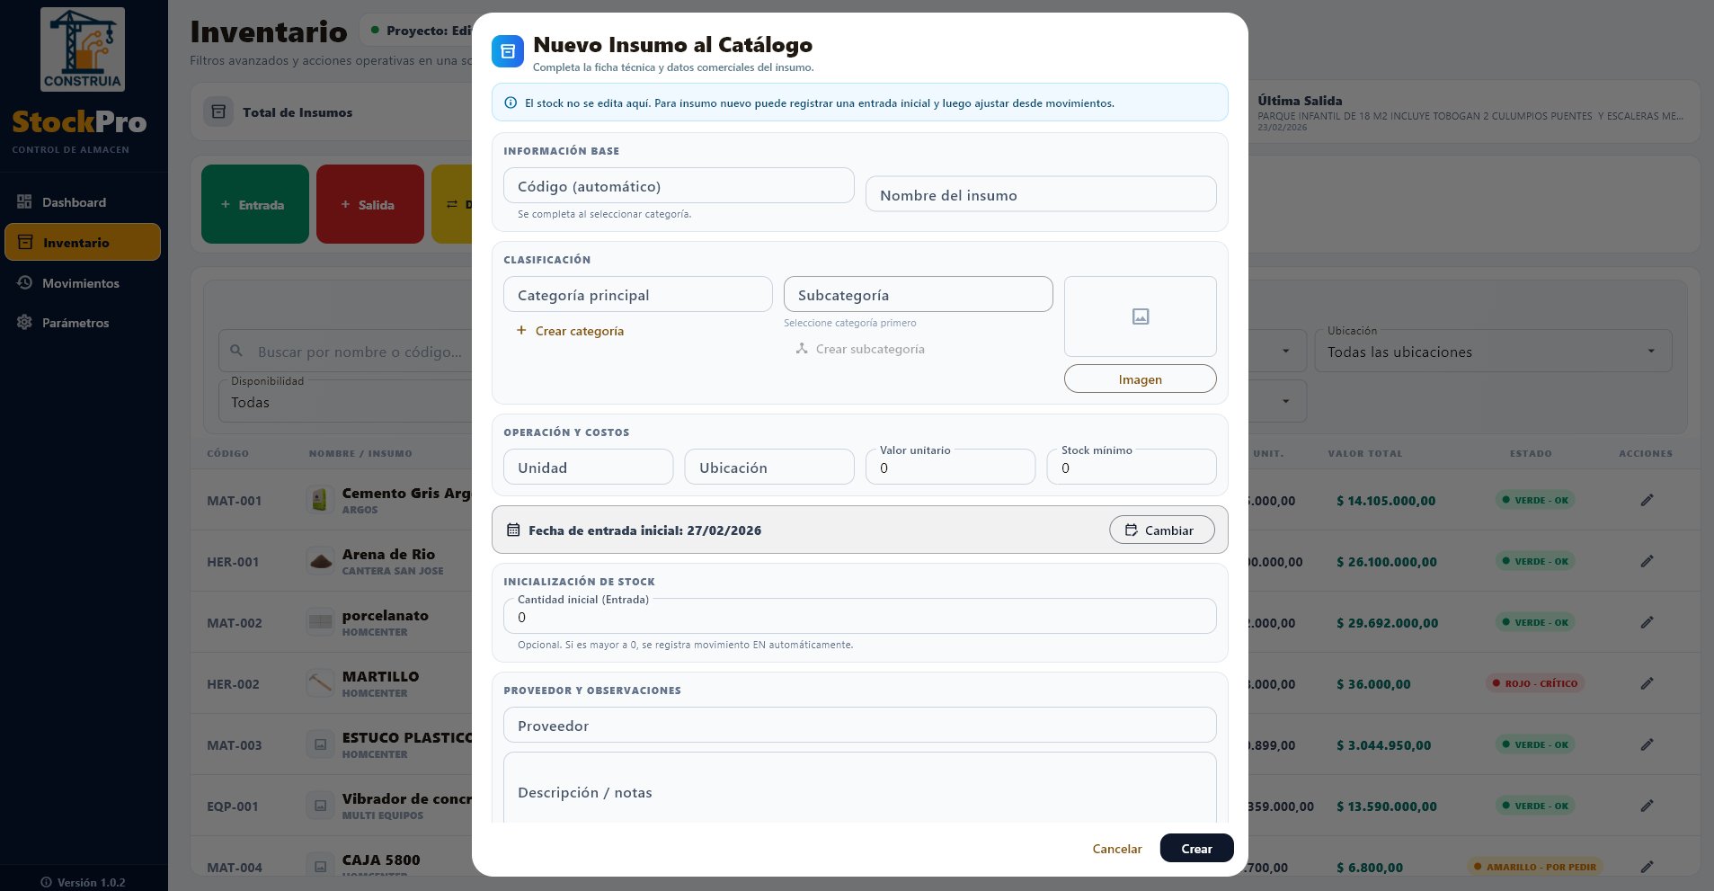Viewport: 1714px width, 891px height.
Task: Open Parámetros in the sidebar
Action: [75, 323]
